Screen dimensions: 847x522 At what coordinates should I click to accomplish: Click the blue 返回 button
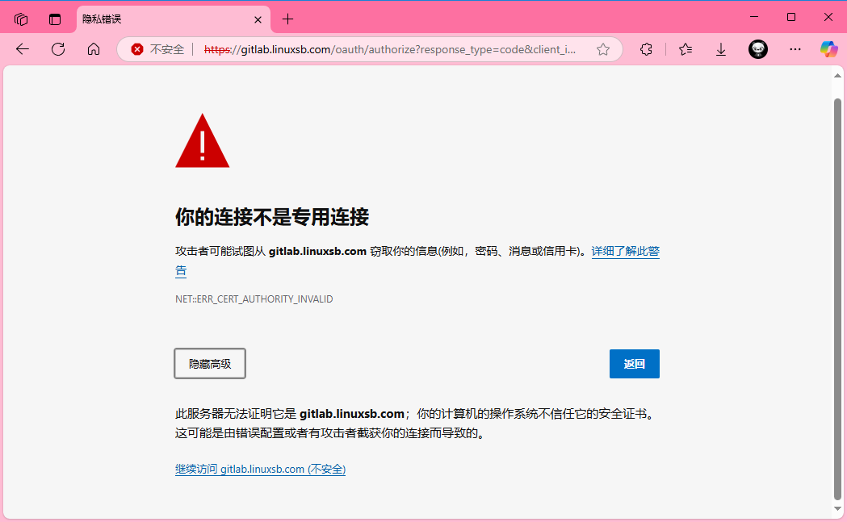(x=634, y=364)
